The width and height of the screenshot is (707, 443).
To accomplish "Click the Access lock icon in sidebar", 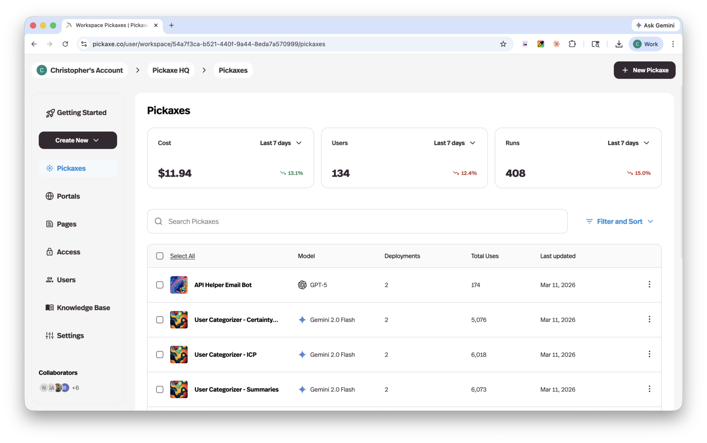I will tap(49, 252).
